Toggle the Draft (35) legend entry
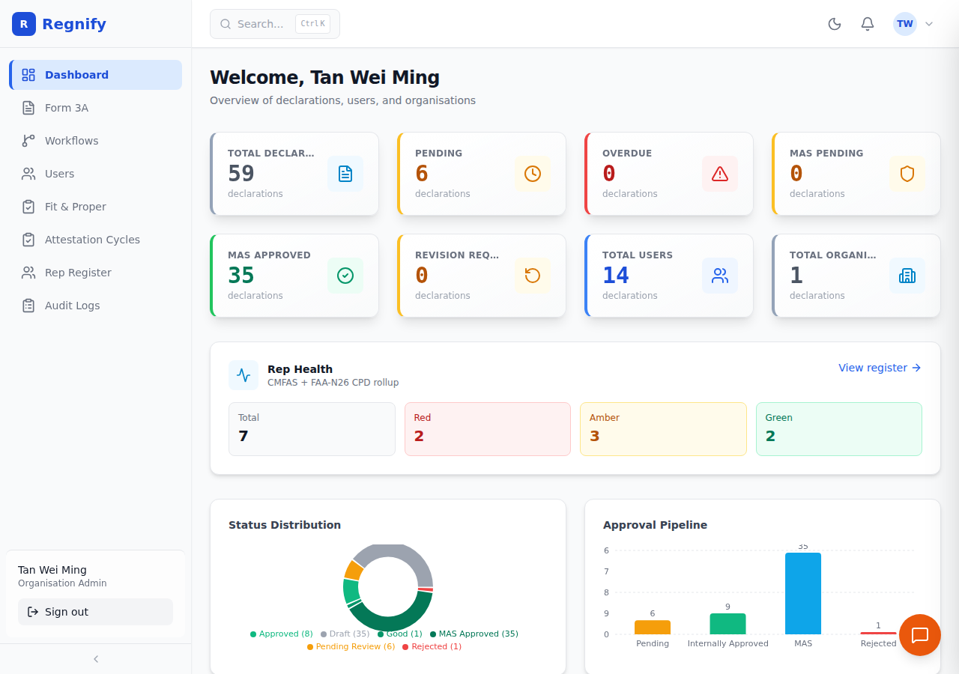Image resolution: width=959 pixels, height=674 pixels. pos(345,634)
